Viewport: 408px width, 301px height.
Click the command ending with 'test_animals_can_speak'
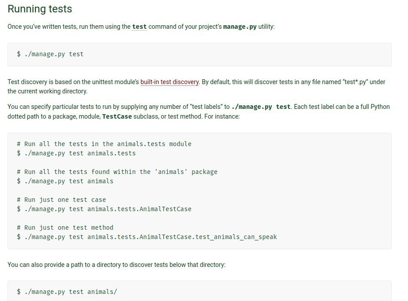(147, 237)
